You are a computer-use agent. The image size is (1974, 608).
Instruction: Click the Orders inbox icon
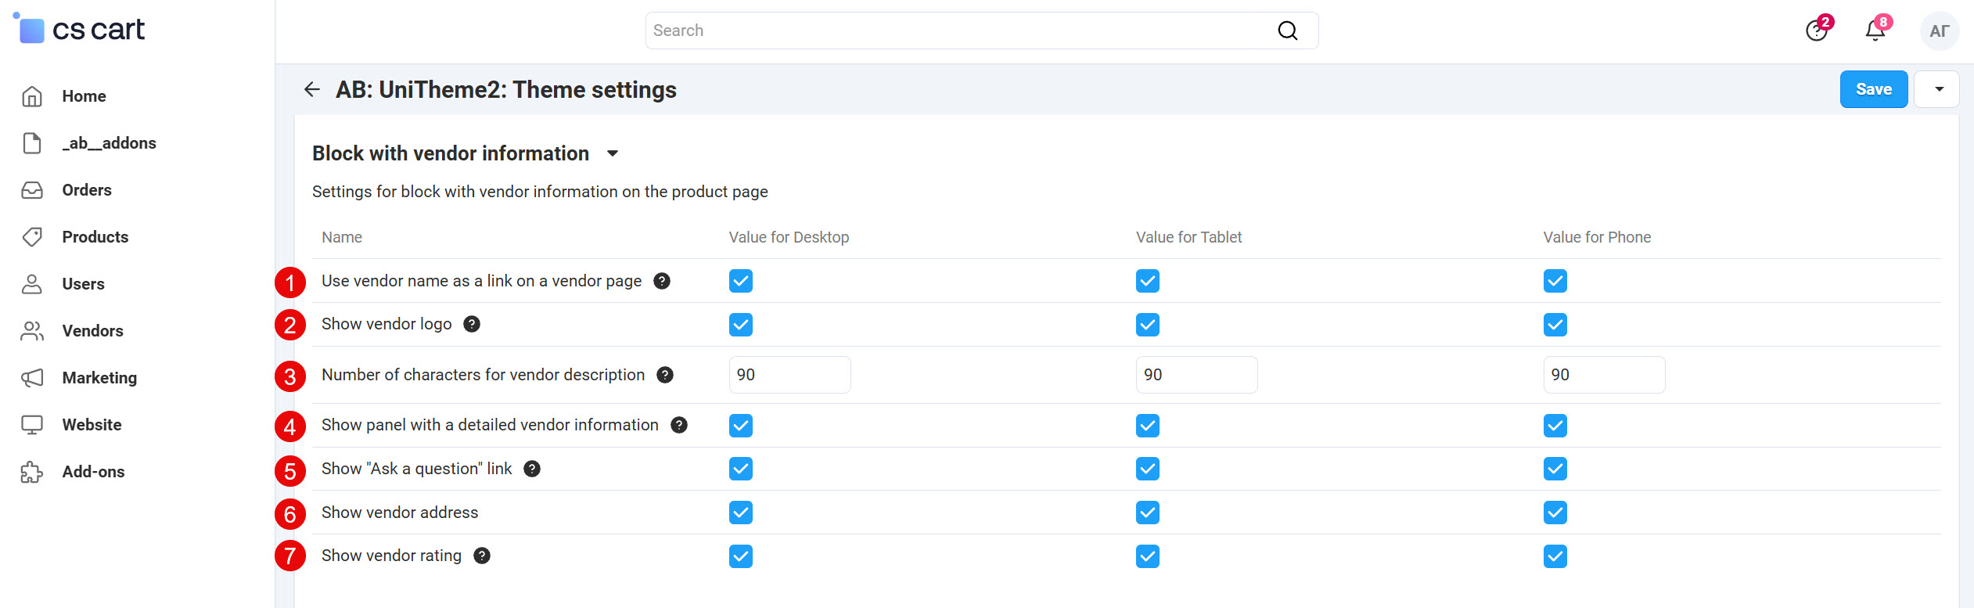click(x=32, y=190)
